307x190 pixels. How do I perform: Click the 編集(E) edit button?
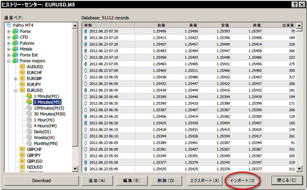point(131,180)
